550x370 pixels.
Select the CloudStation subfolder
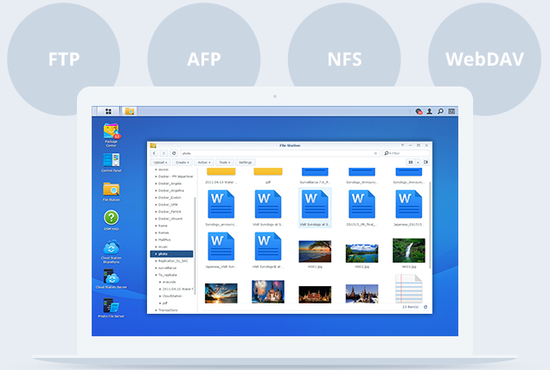(172, 296)
